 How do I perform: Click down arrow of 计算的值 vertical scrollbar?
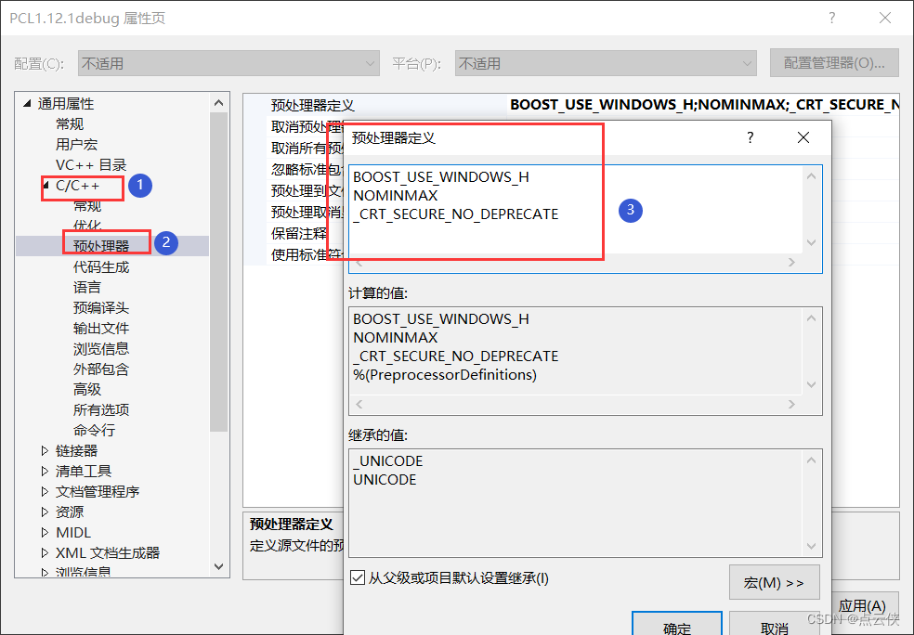[812, 384]
